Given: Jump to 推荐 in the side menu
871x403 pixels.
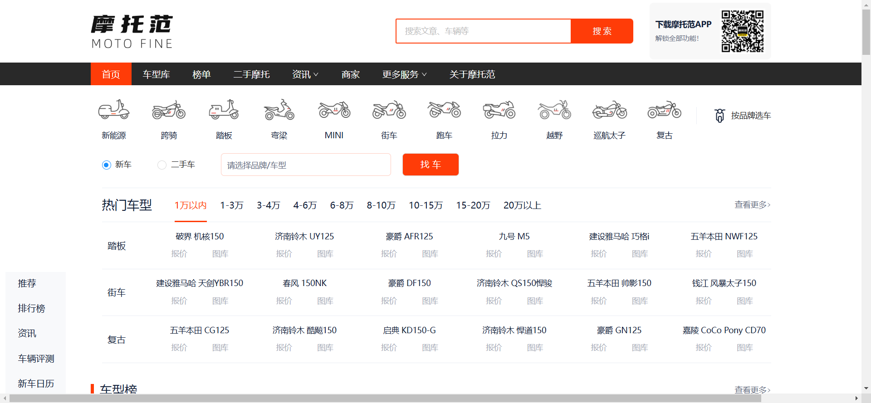Looking at the screenshot, I should coord(27,283).
